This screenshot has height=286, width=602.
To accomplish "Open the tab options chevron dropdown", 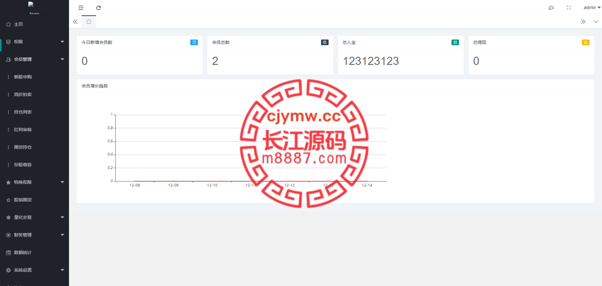I will [x=596, y=22].
